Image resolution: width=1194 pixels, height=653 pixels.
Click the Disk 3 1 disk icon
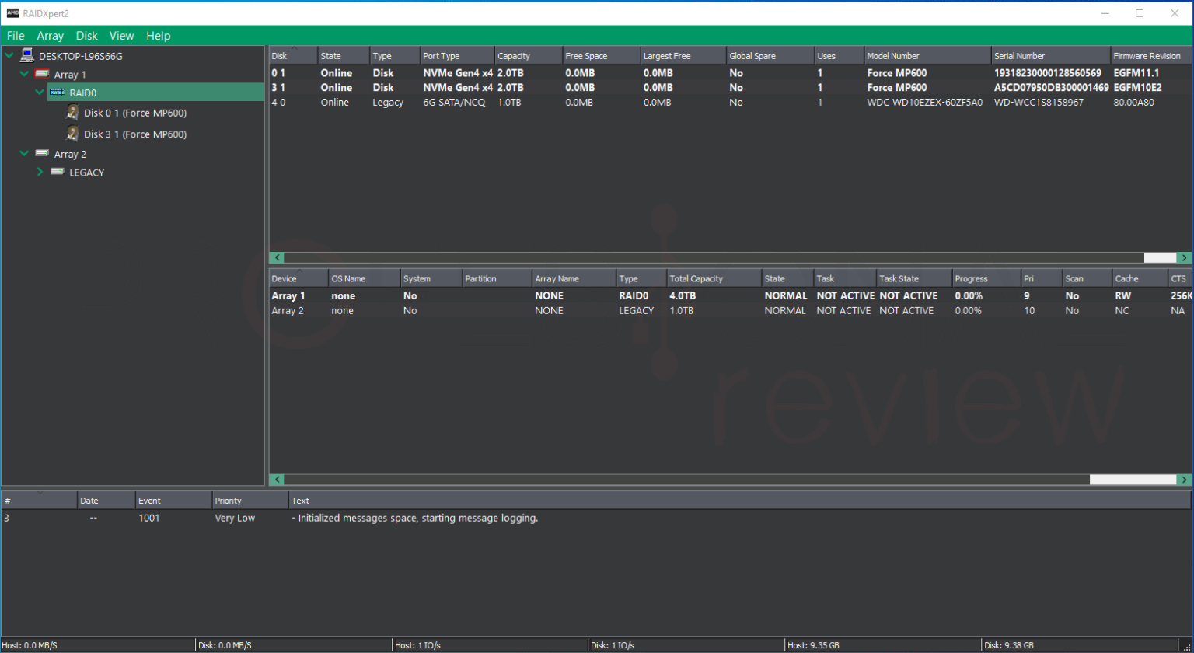[x=73, y=134]
